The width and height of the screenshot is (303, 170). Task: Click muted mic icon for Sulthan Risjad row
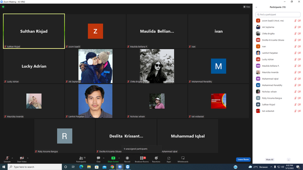pos(295,104)
